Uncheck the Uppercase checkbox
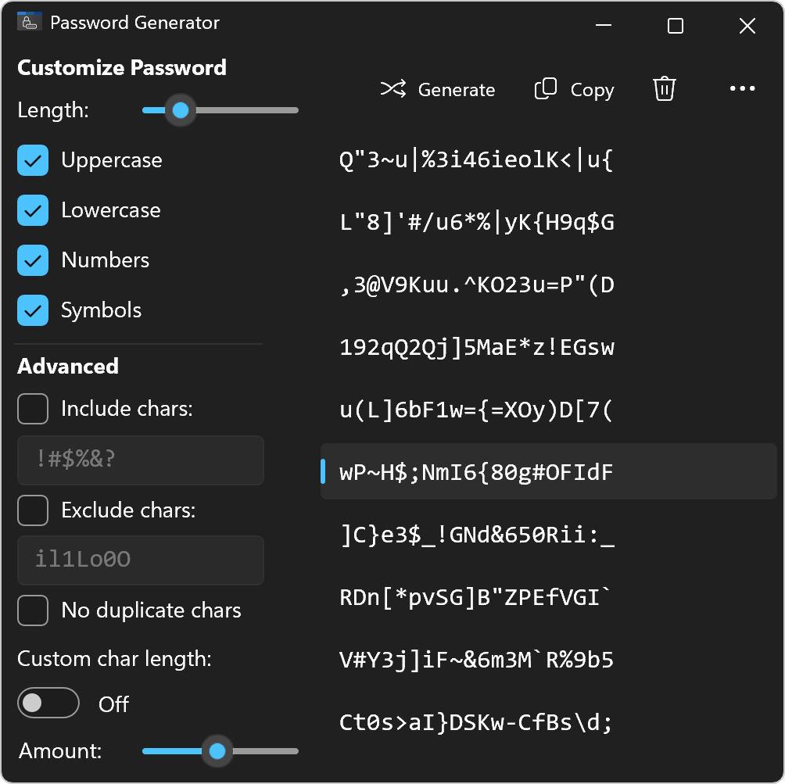This screenshot has height=784, width=785. (x=33, y=160)
